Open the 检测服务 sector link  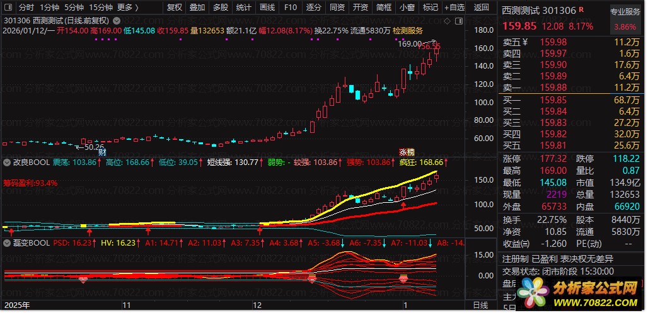click(408, 30)
